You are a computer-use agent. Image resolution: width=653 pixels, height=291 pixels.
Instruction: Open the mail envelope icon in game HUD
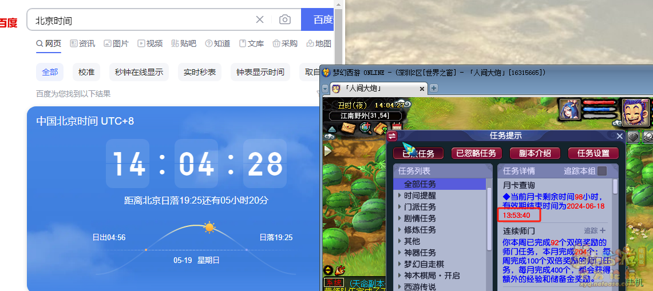point(348,128)
